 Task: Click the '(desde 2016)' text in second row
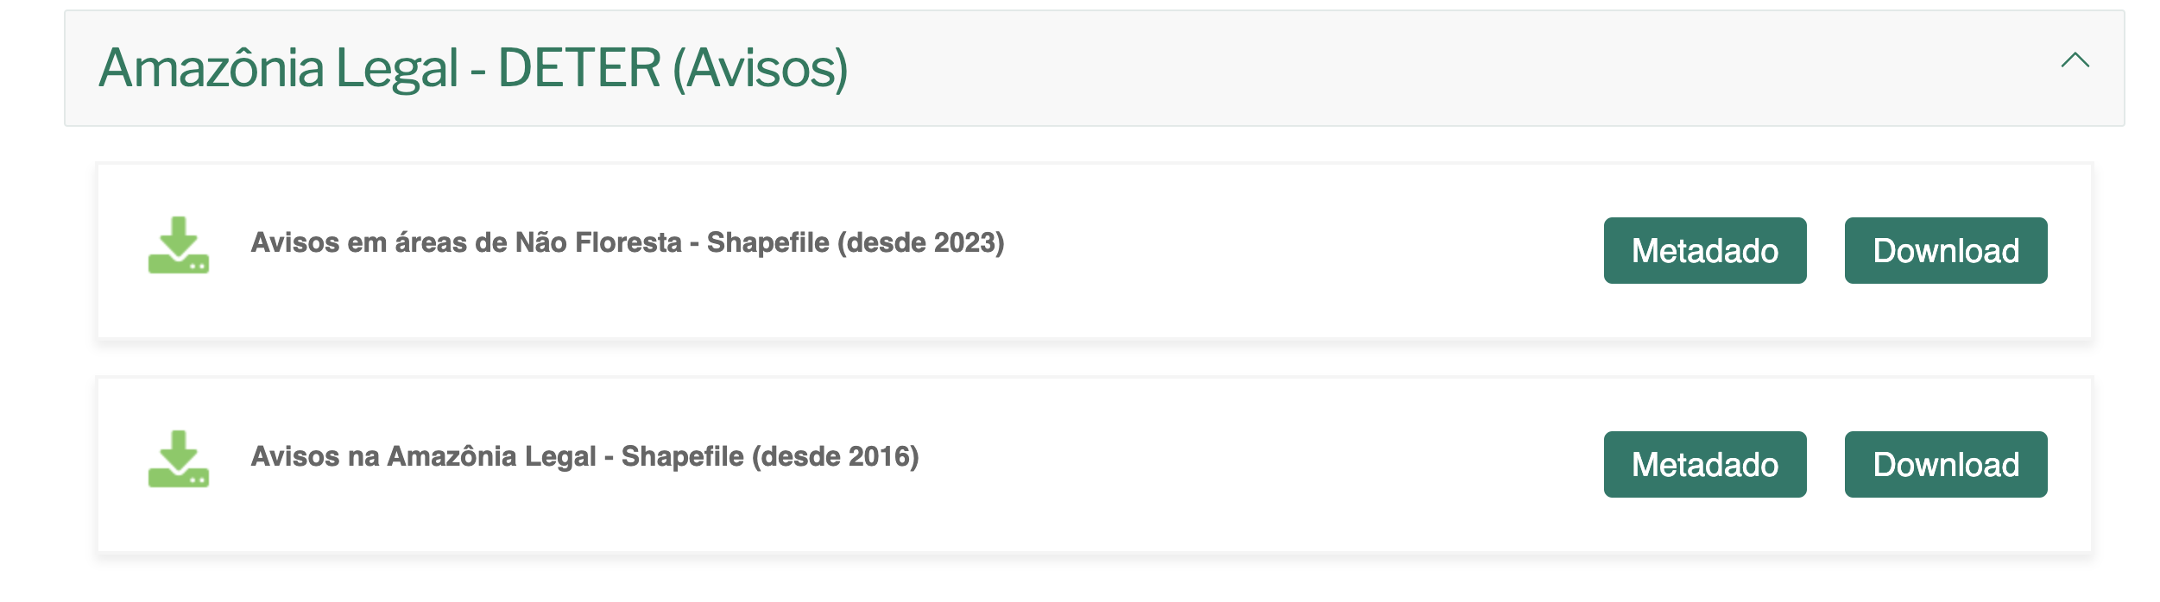835,456
